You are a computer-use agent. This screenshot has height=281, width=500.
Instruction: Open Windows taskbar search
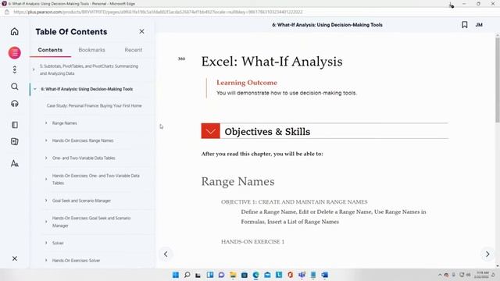point(187,275)
